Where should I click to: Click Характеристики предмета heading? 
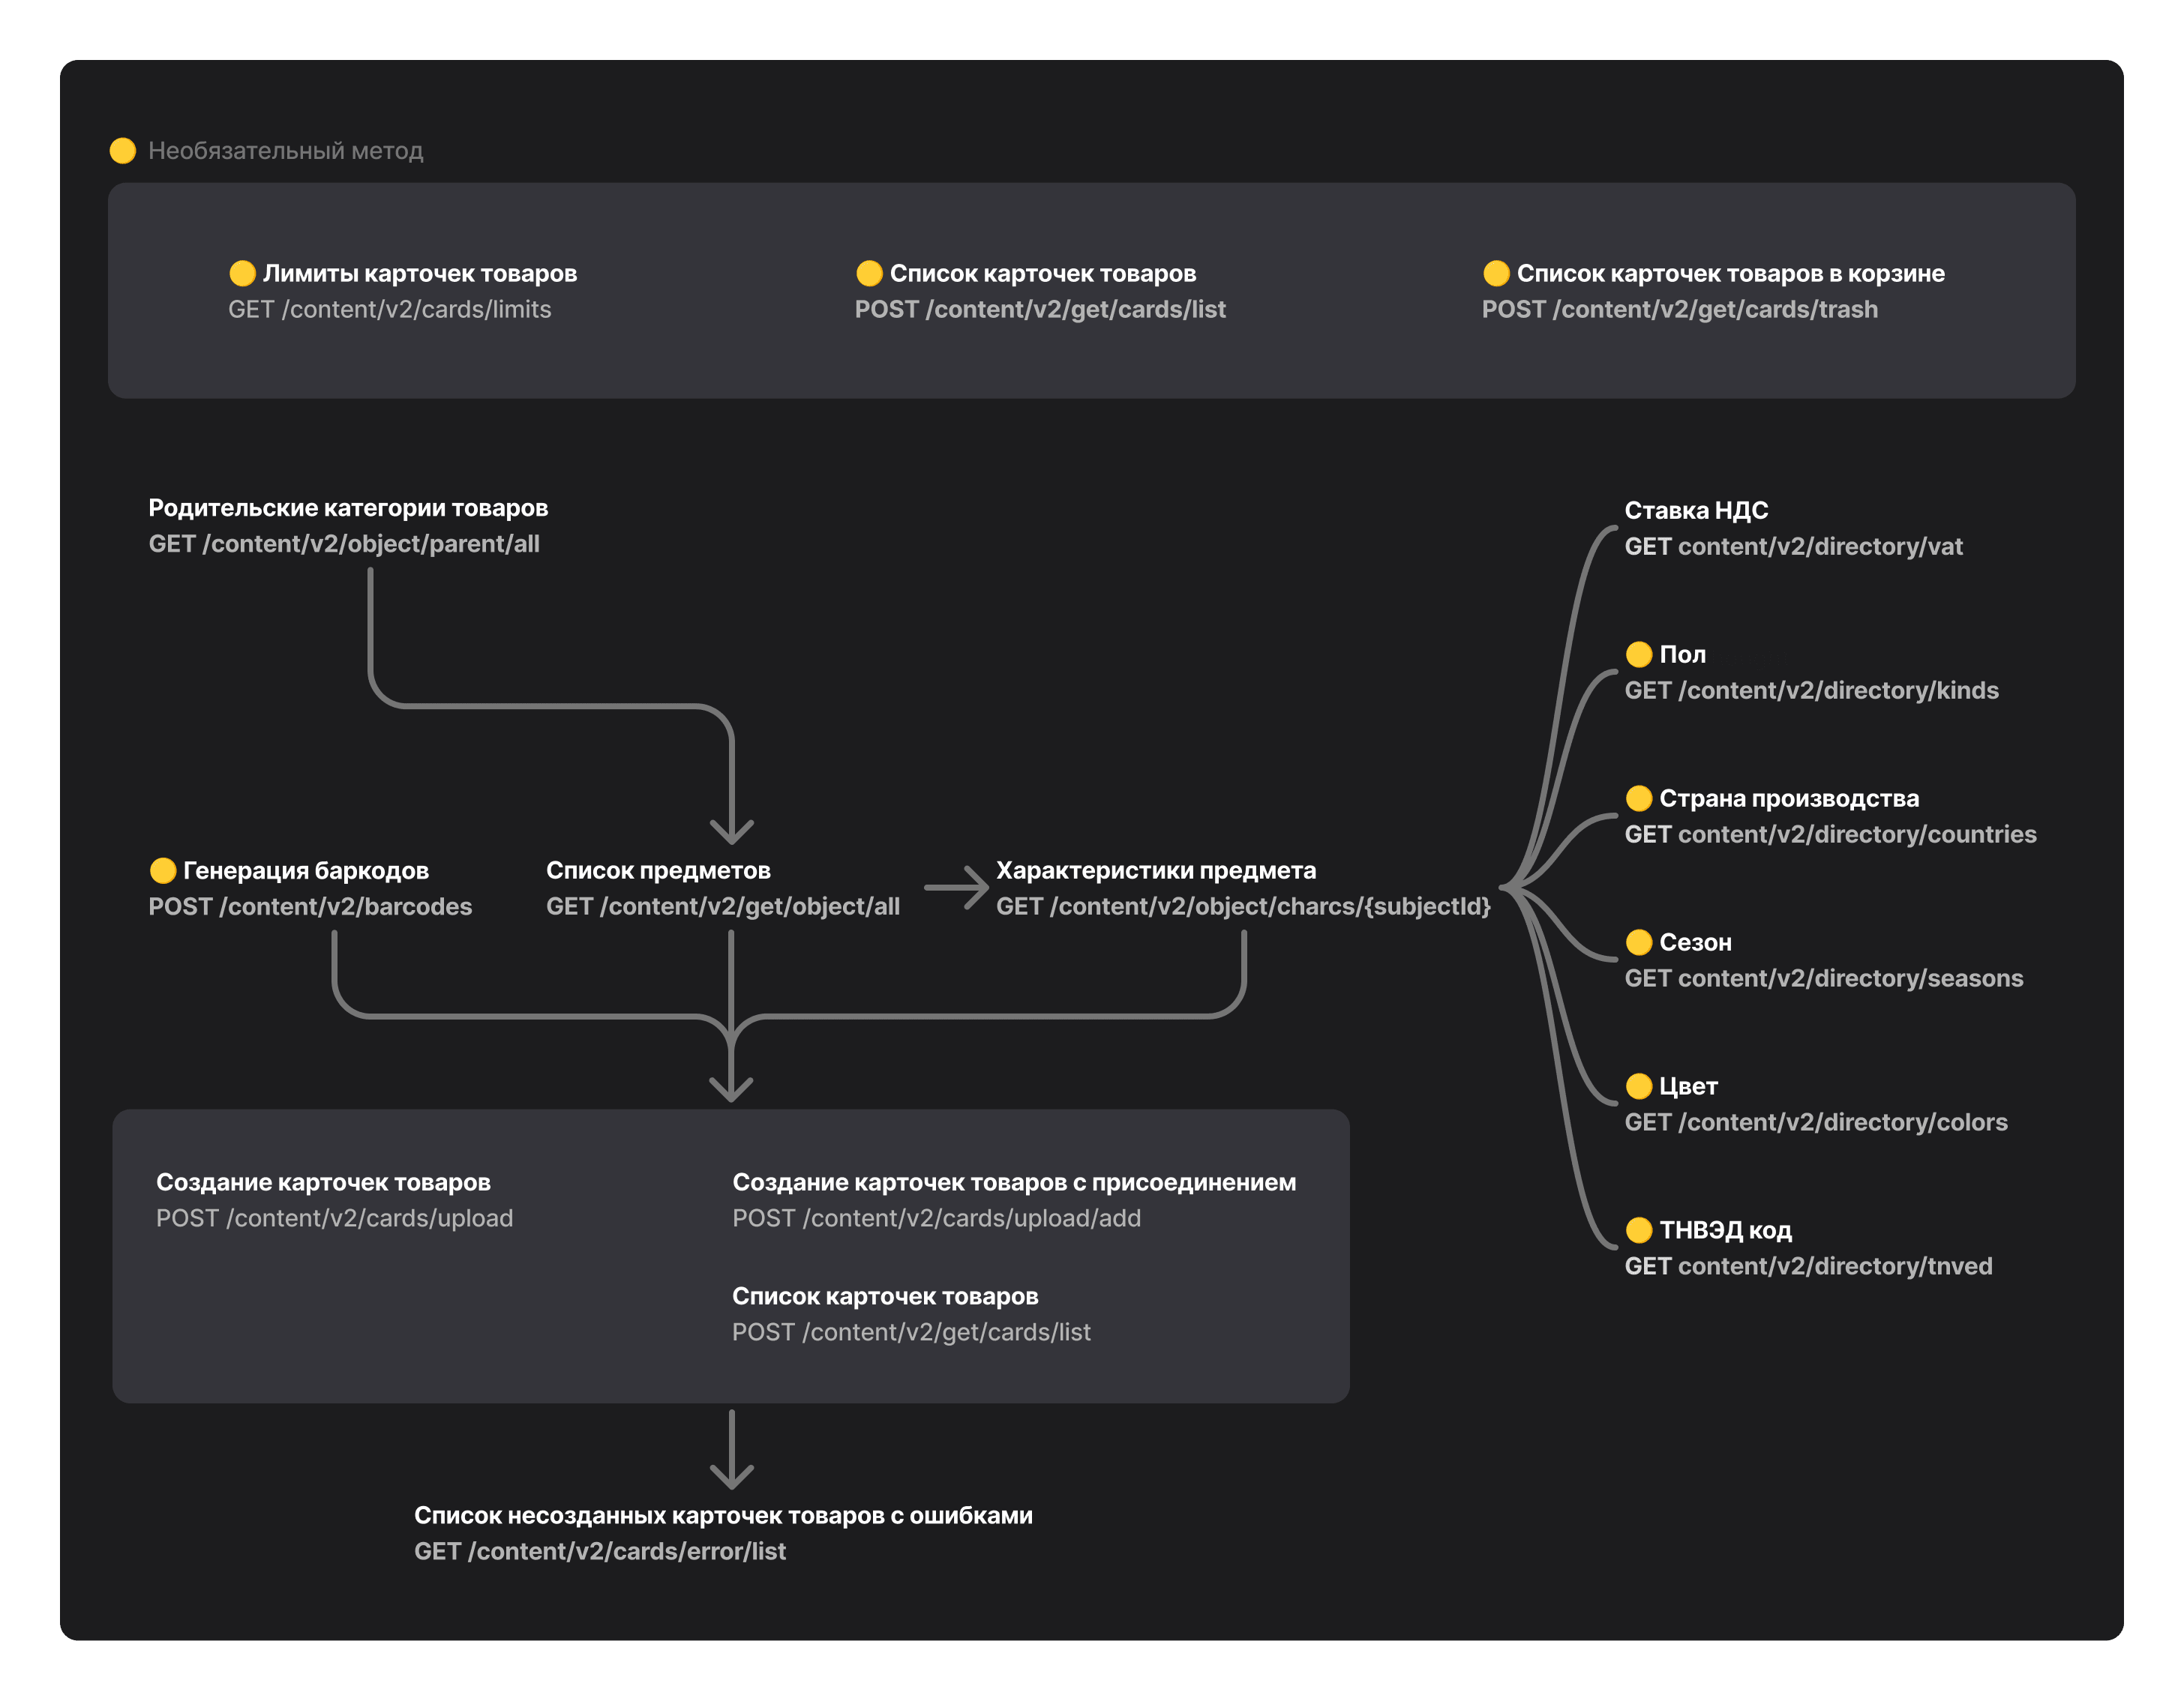(x=1156, y=870)
